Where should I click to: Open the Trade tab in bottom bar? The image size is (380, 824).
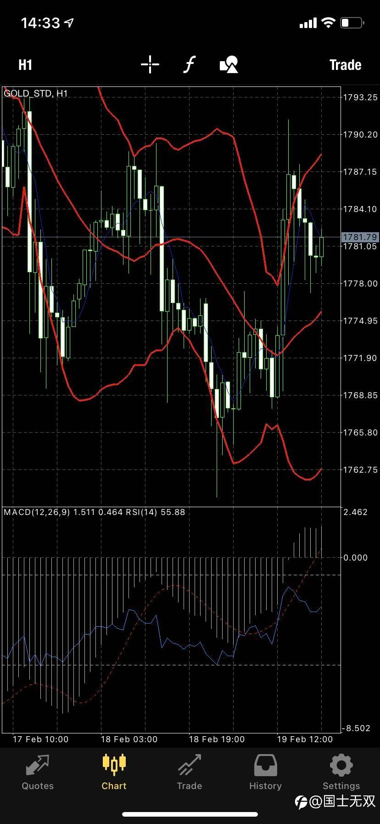point(190,772)
